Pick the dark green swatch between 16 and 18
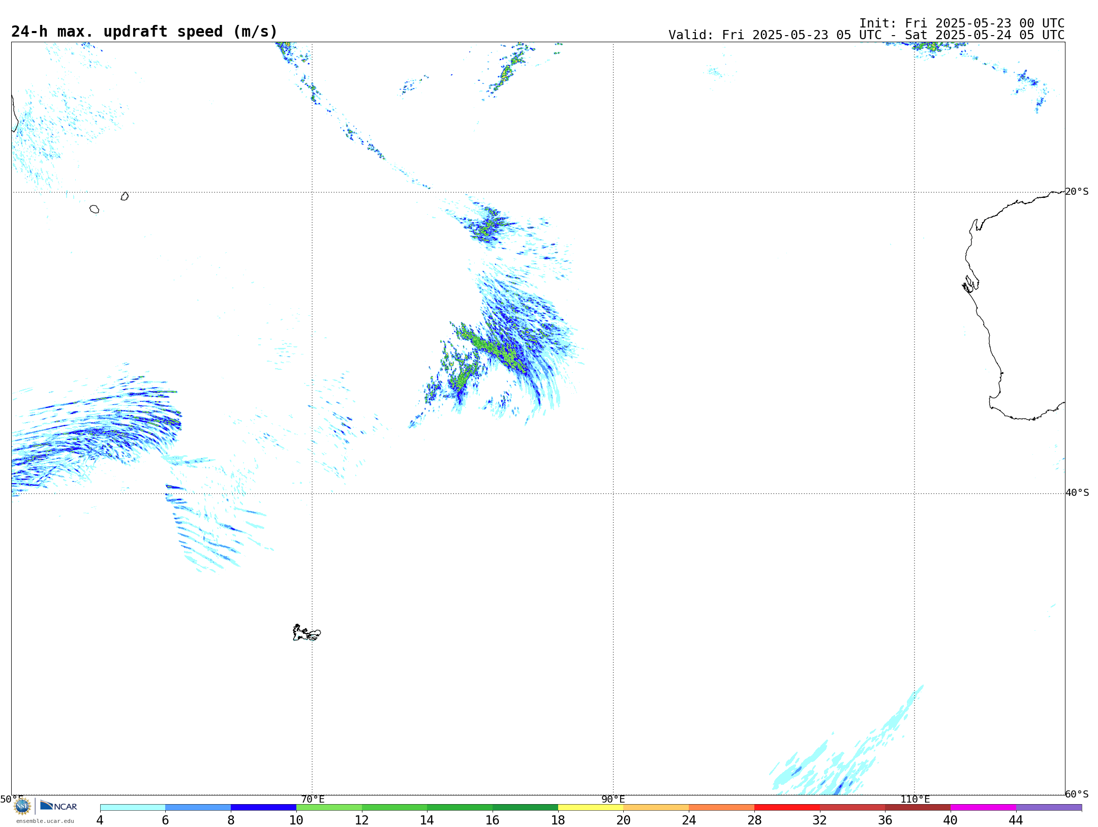The image size is (1098, 827). click(x=525, y=808)
